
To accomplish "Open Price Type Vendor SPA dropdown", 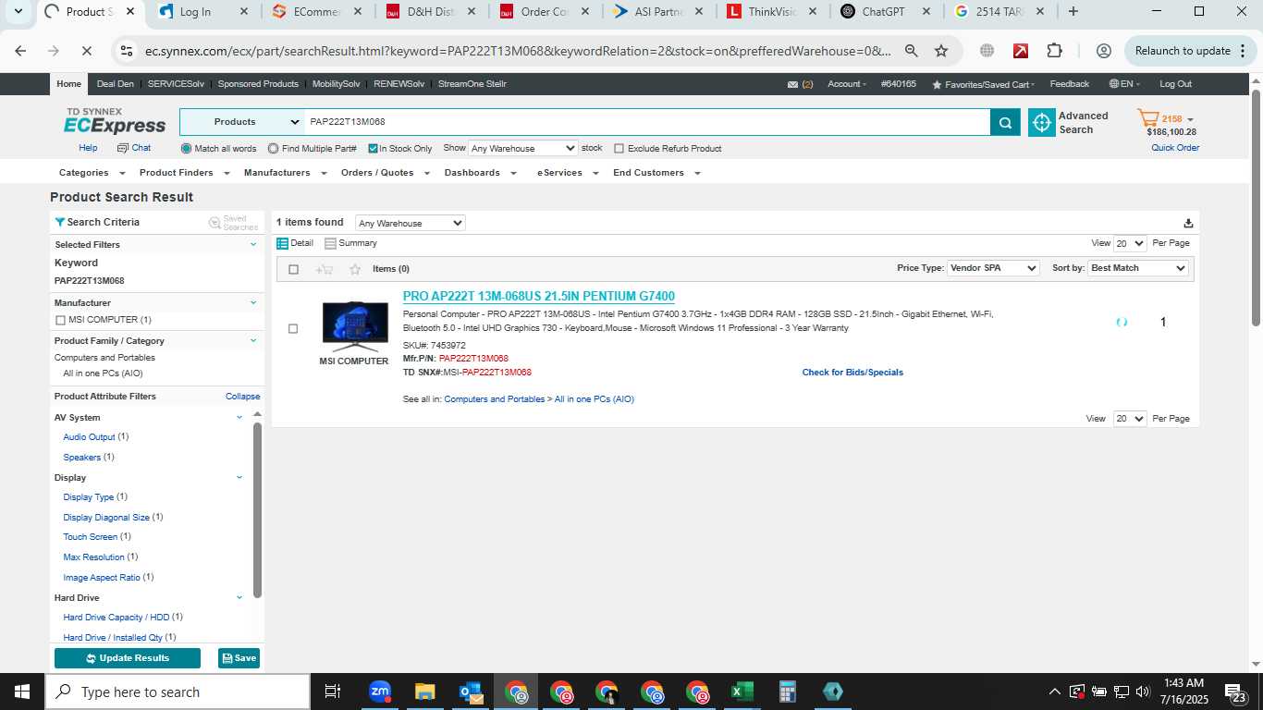I will pos(993,268).
